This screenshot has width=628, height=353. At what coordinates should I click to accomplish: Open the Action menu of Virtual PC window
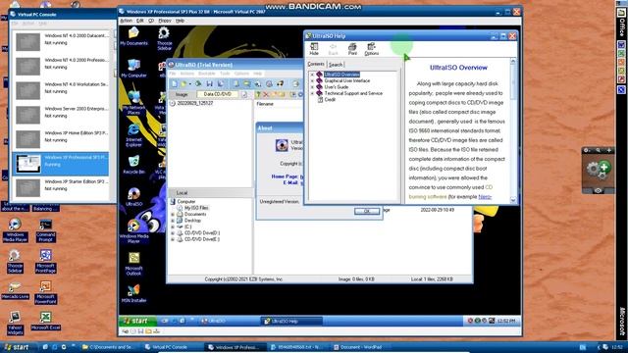[x=127, y=21]
